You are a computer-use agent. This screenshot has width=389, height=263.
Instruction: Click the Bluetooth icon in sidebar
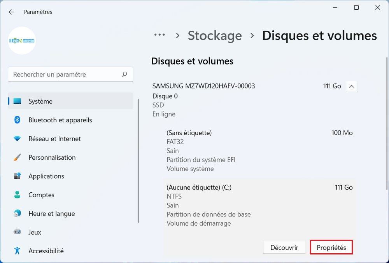tap(17, 120)
